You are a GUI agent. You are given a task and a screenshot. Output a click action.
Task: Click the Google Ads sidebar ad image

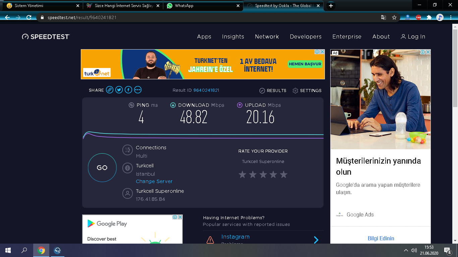(x=381, y=99)
